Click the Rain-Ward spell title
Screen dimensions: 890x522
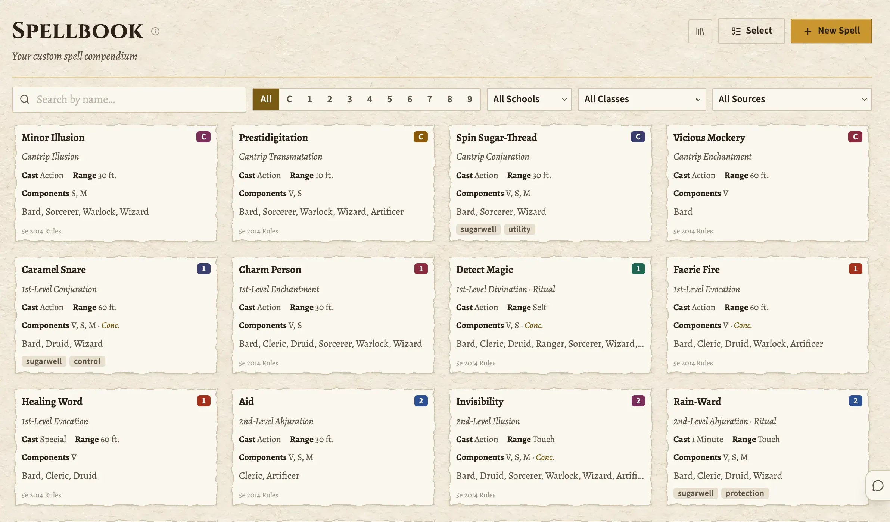(697, 402)
